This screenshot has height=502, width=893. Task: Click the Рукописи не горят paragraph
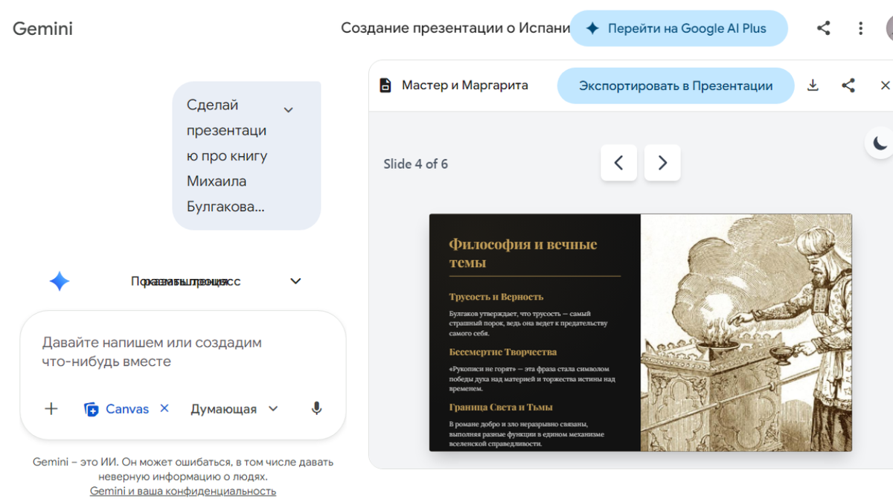(x=532, y=379)
